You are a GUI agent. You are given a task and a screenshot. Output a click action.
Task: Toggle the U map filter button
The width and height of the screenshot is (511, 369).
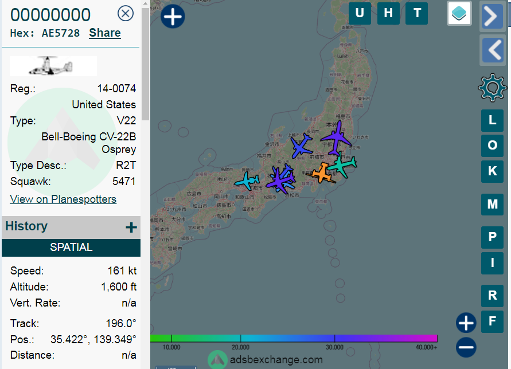360,13
